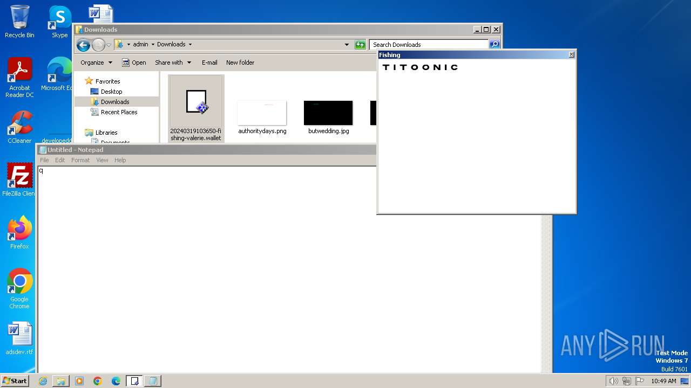Refresh the Downloads folder view

360,45
